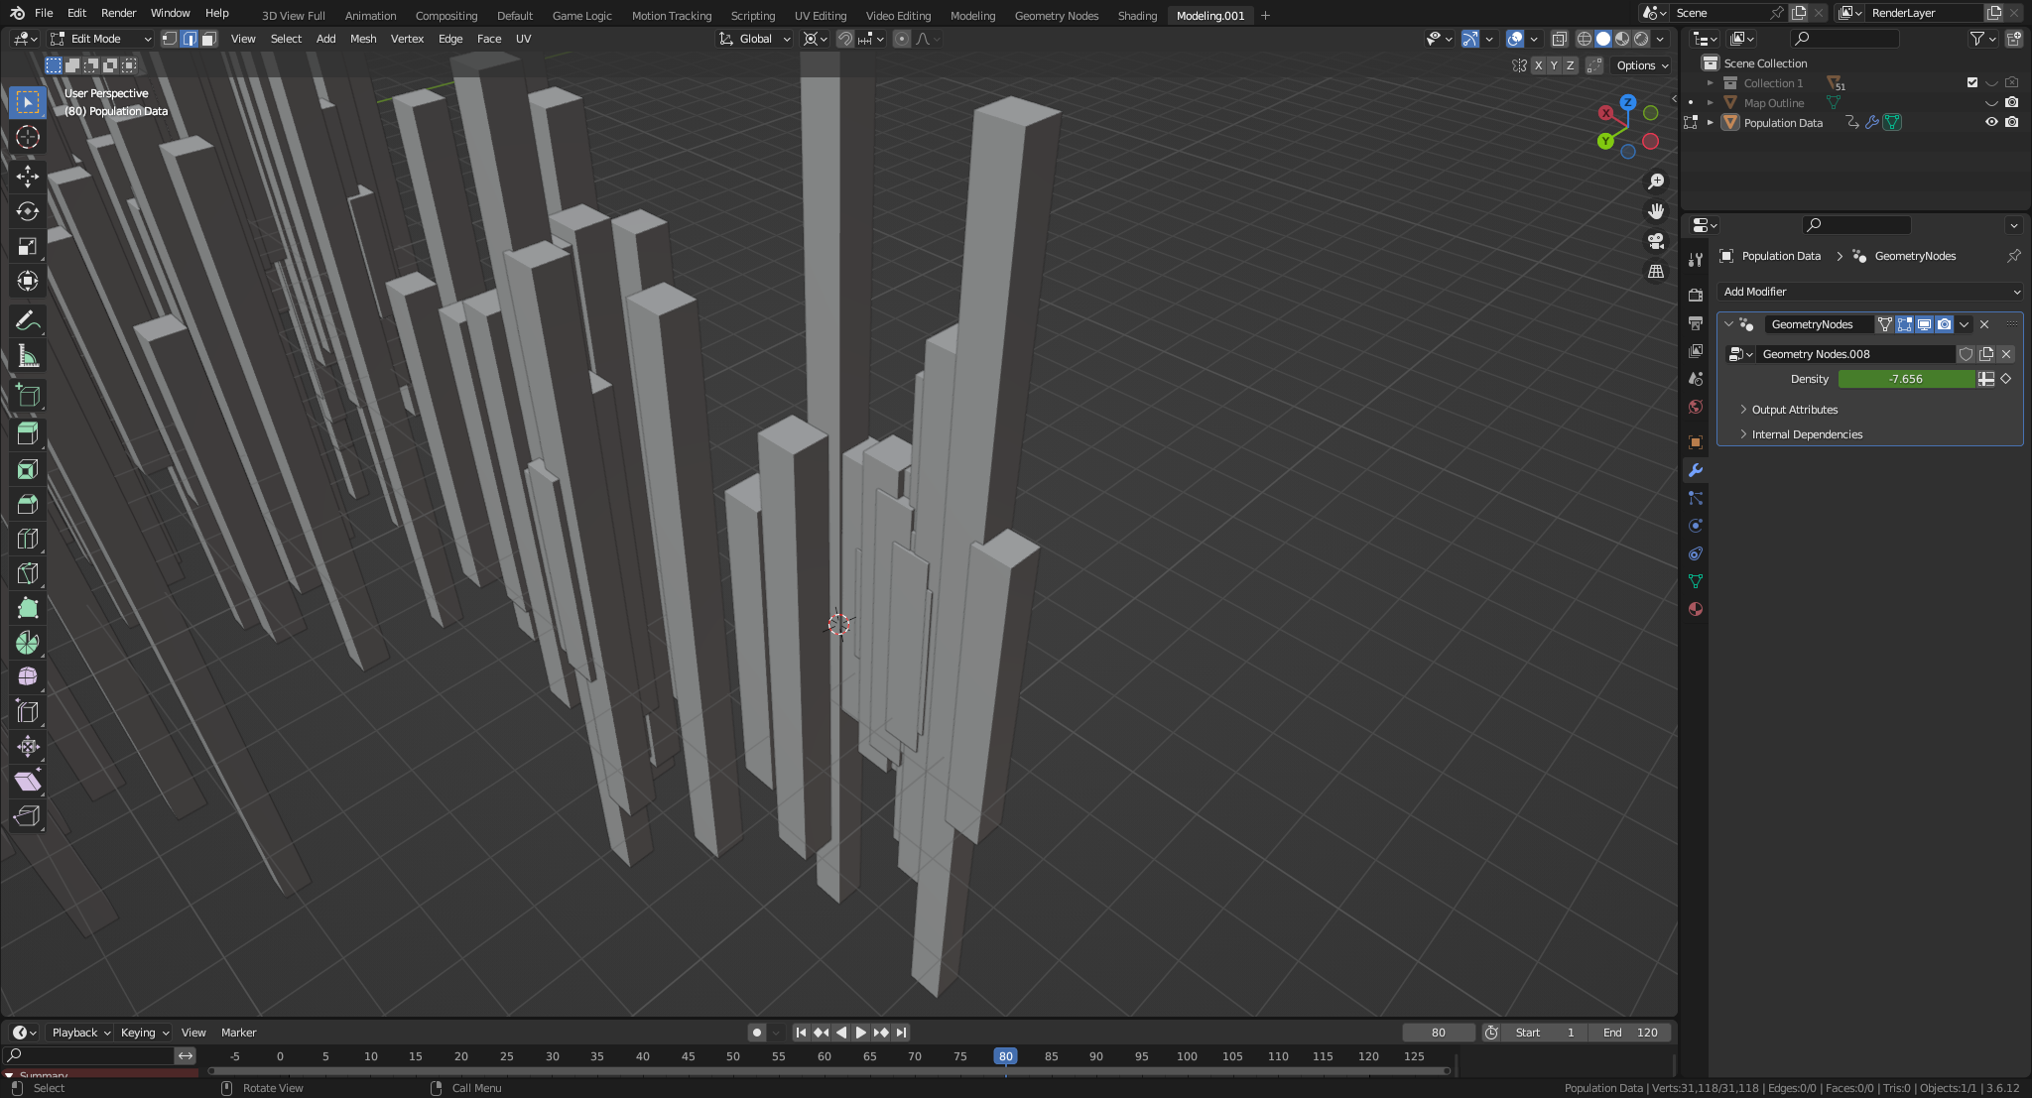This screenshot has height=1098, width=2032.
Task: Click the frame 80 timeline marker
Action: 1005,1056
